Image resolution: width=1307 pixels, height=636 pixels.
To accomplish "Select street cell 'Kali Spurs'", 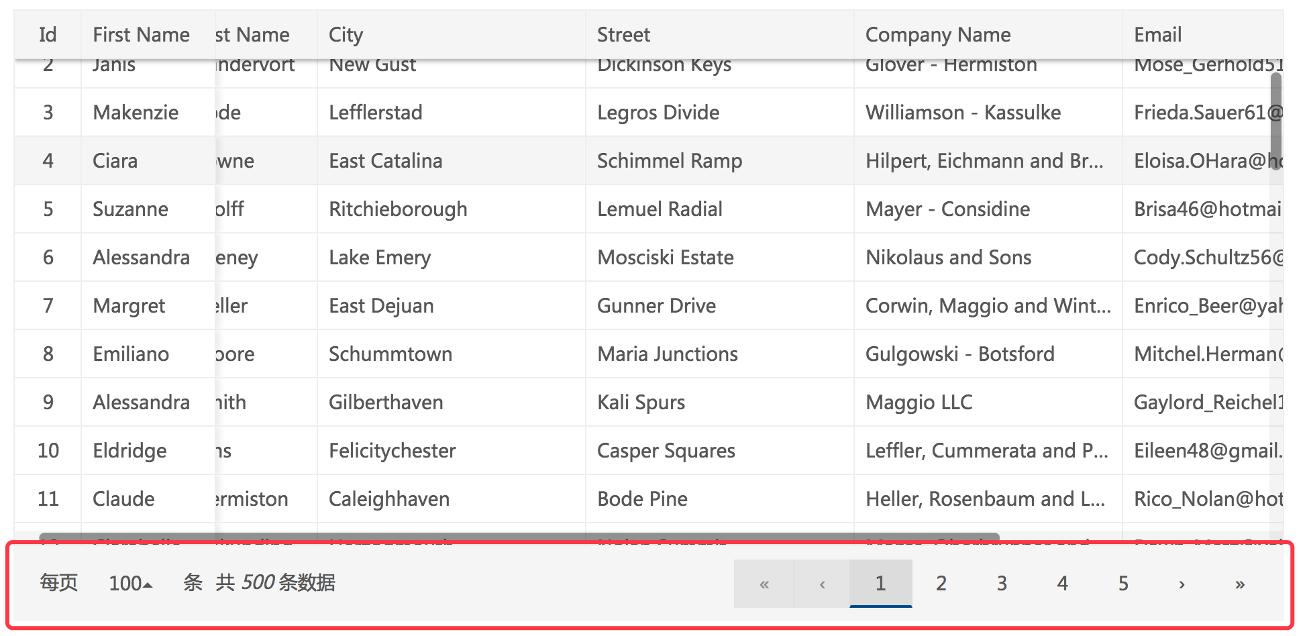I will pos(719,403).
